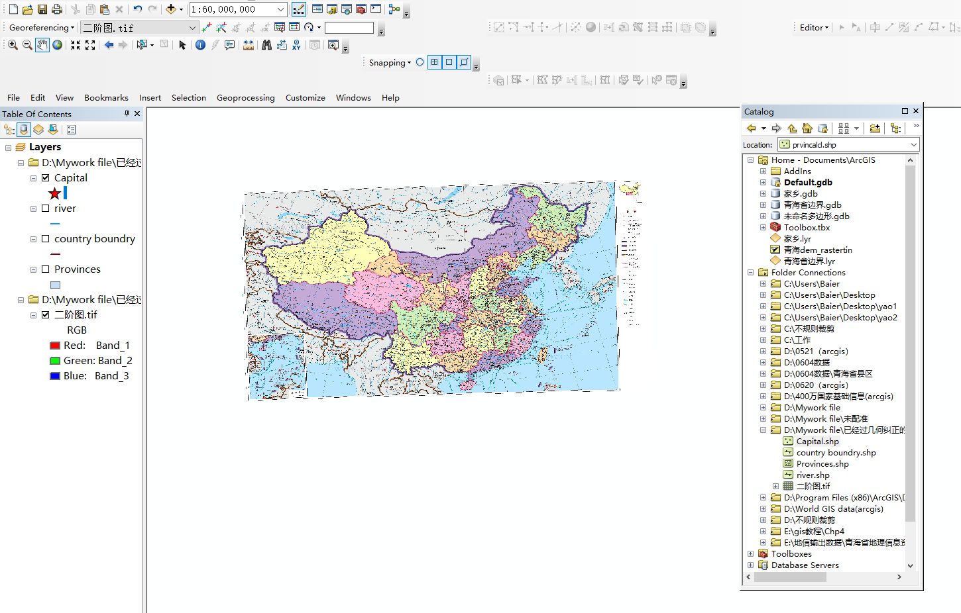Click the Full Extent globe icon
This screenshot has height=613, width=961.
(58, 45)
